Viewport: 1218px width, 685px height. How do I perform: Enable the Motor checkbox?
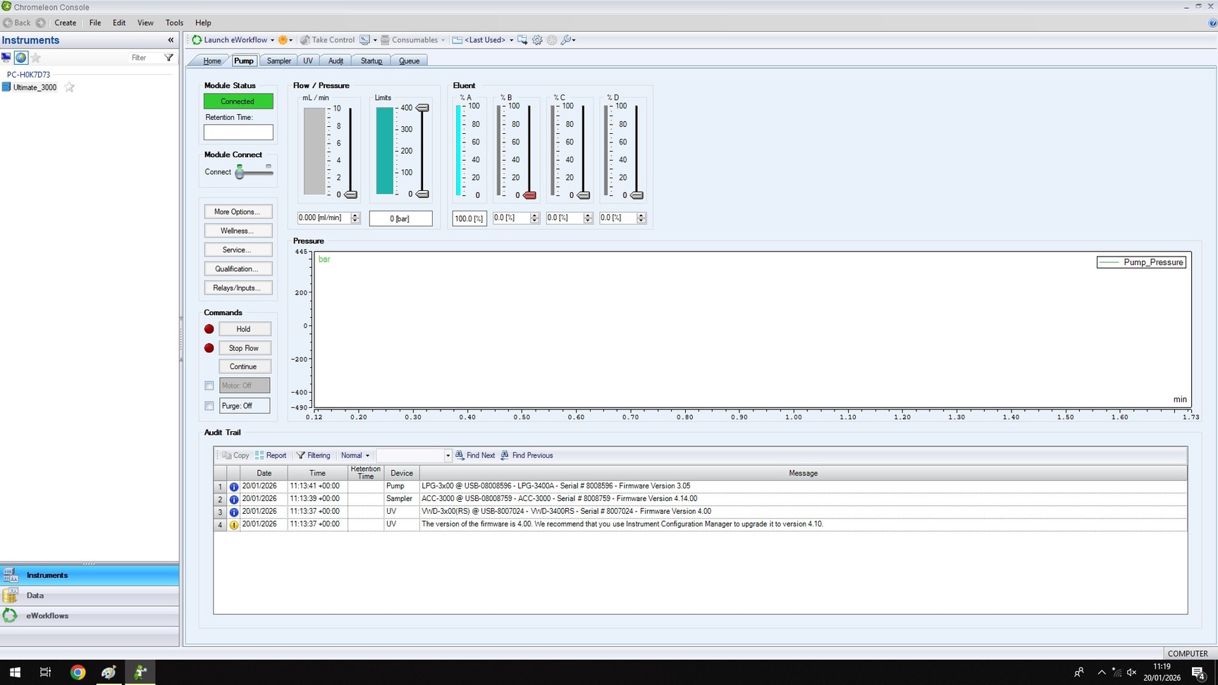[209, 385]
